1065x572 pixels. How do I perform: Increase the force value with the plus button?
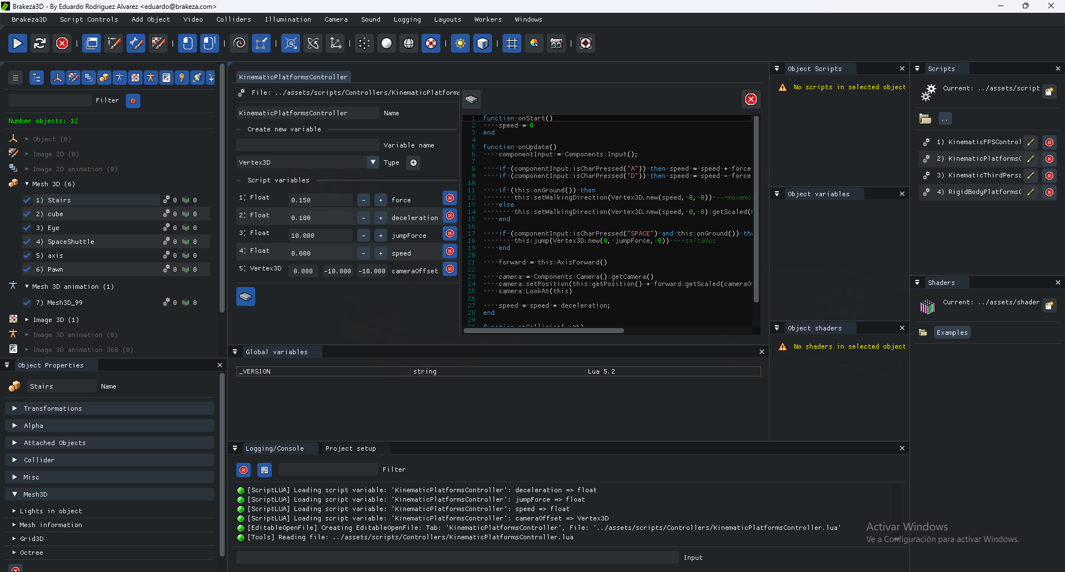click(381, 200)
